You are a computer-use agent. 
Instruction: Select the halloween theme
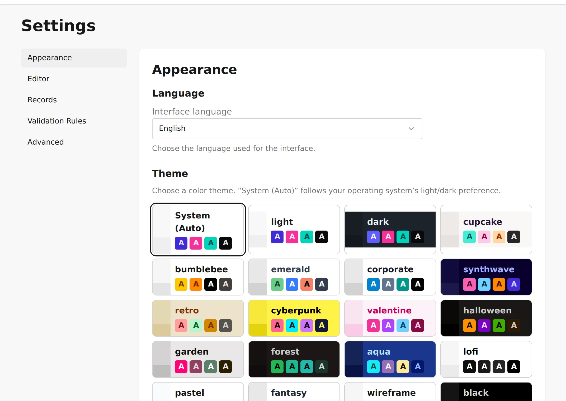click(486, 318)
